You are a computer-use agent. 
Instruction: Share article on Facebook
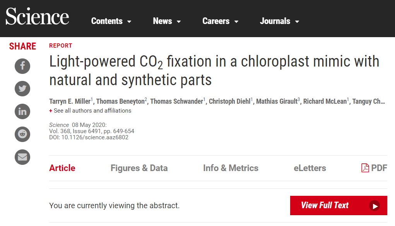pyautogui.click(x=22, y=66)
